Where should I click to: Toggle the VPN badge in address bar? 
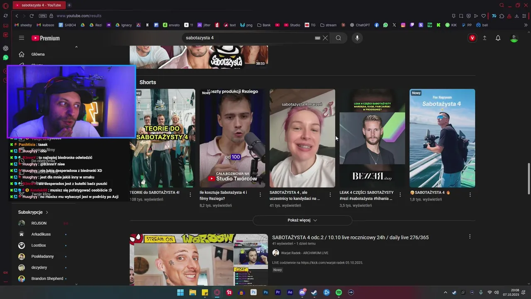point(43,16)
